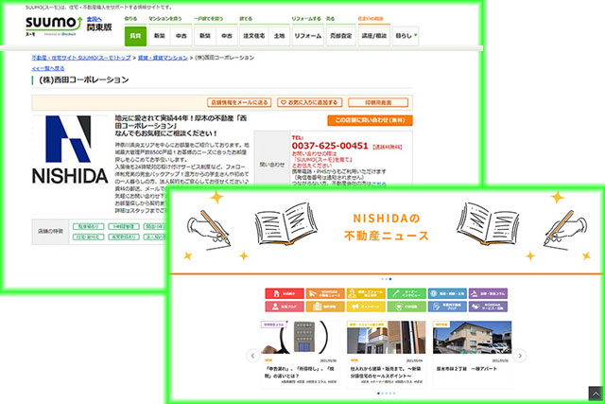Image resolution: width=605 pixels, height=404 pixels.
Task: Click the 全国へ link beside 関東版
Action: 95,19
